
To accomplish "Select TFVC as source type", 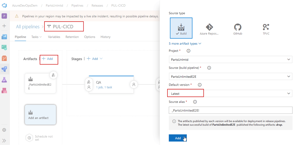I will 266,28.
